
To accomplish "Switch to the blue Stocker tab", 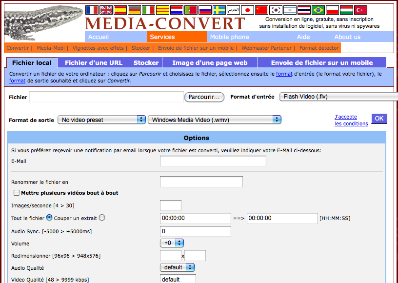I will (x=146, y=62).
